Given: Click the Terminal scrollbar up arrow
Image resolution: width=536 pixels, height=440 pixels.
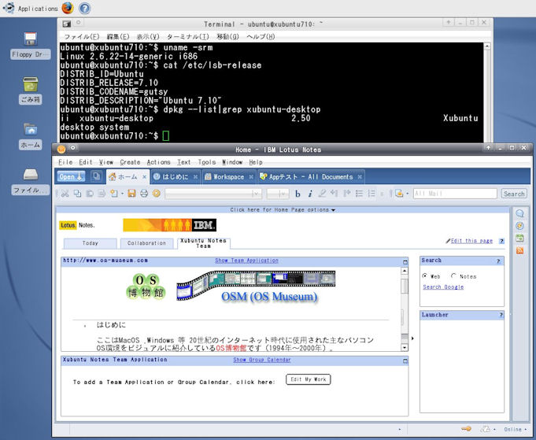Looking at the screenshot, I should coord(487,46).
